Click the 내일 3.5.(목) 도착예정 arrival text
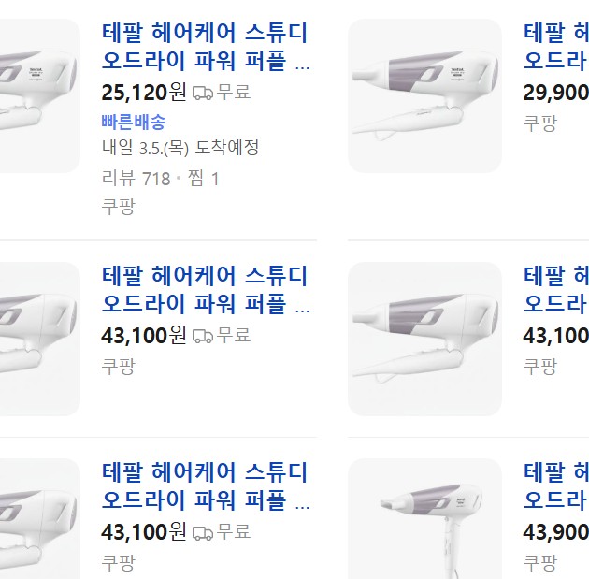The height and width of the screenshot is (579, 589). coord(180,148)
